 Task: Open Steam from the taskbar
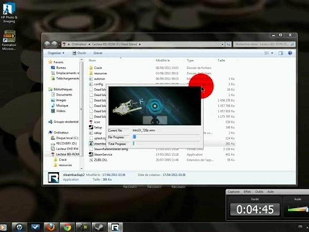pos(99,227)
